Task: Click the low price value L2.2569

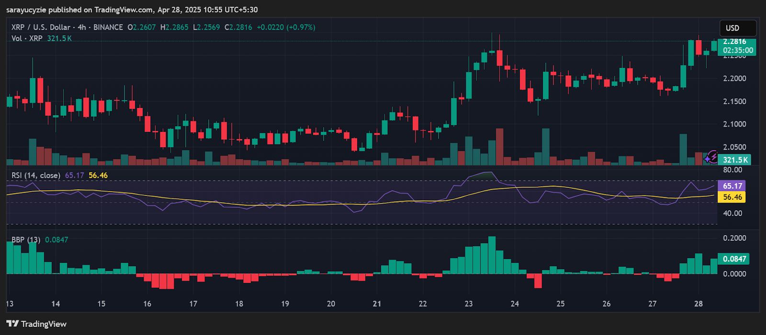Action: coord(206,27)
